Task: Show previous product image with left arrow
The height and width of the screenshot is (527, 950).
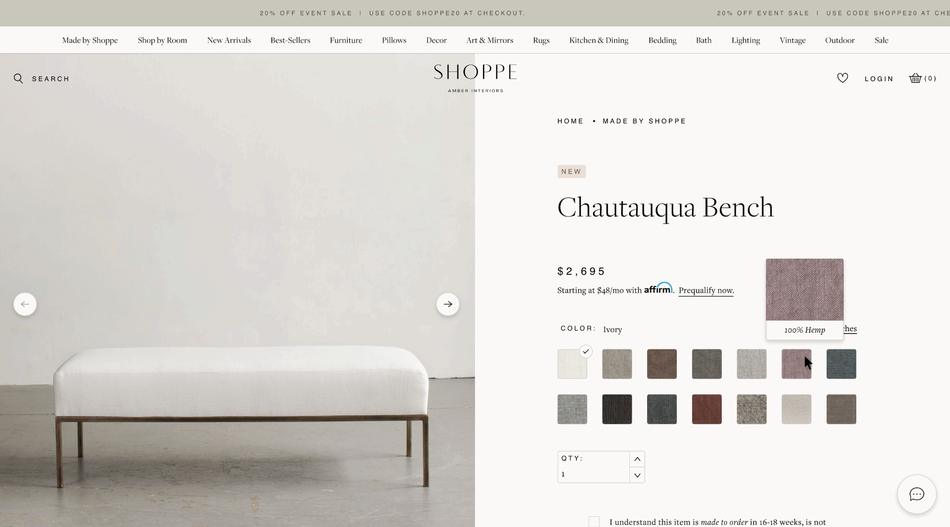Action: (25, 304)
